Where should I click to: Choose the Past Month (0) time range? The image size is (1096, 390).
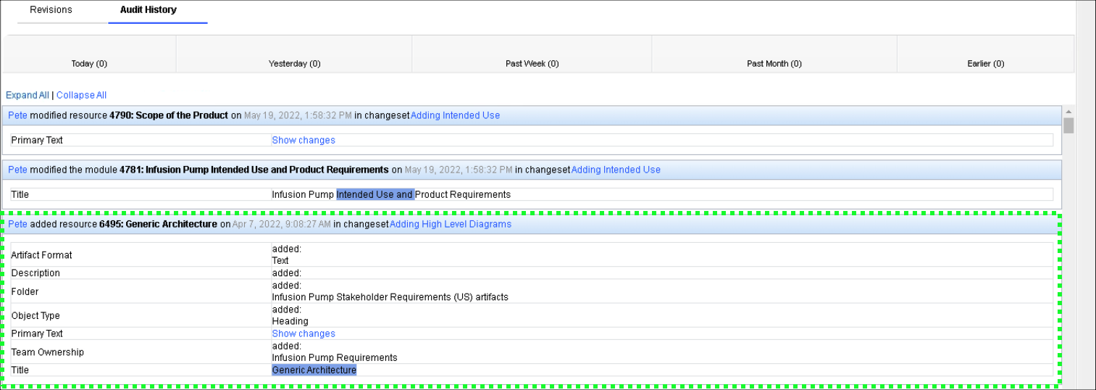774,64
